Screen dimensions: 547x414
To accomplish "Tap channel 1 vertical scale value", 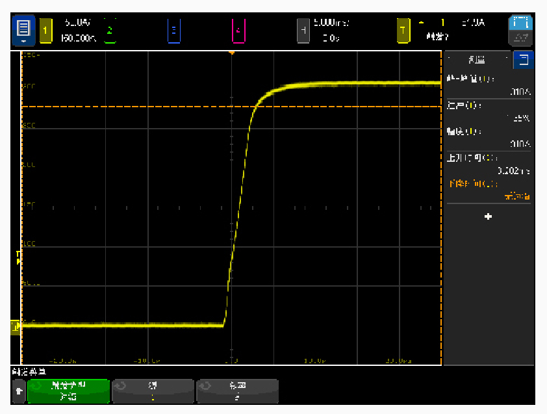I will click(77, 23).
